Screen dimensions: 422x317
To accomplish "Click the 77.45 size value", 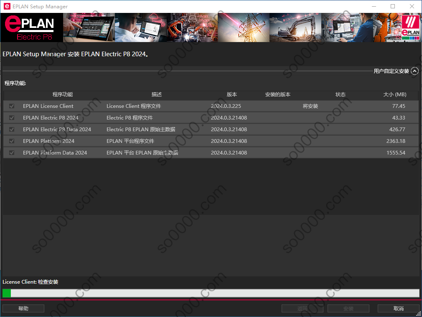I will (x=399, y=106).
